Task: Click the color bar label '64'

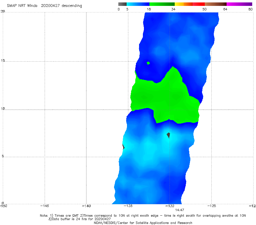Action: [225, 9]
